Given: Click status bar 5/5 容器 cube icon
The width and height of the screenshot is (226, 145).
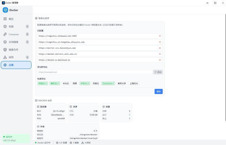Looking at the screenshot, I should click(57, 143).
